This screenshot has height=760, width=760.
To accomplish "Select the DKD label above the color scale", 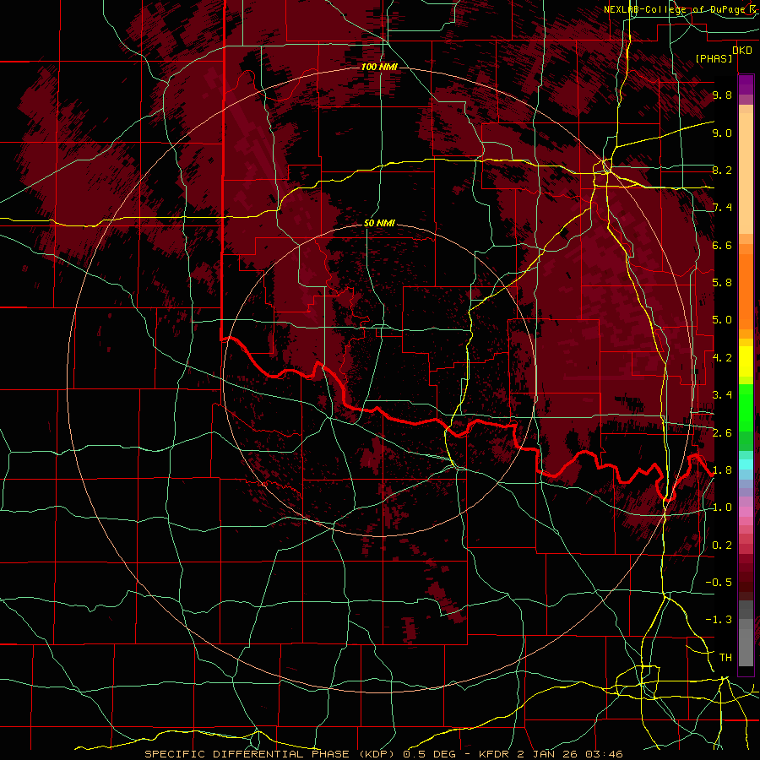I will (x=742, y=51).
